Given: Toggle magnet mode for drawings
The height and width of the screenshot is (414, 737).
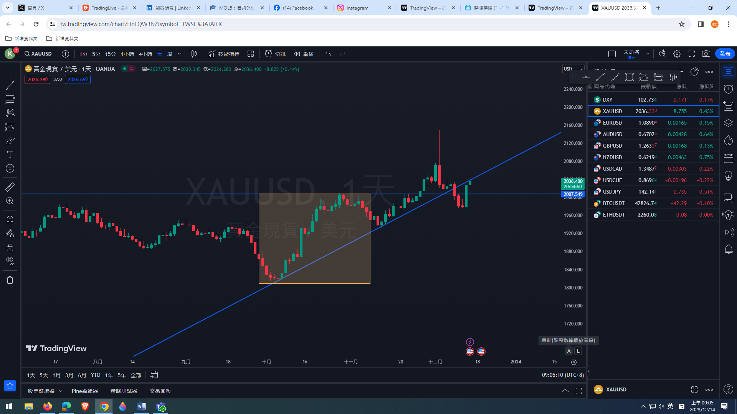Looking at the screenshot, I should click(x=10, y=220).
